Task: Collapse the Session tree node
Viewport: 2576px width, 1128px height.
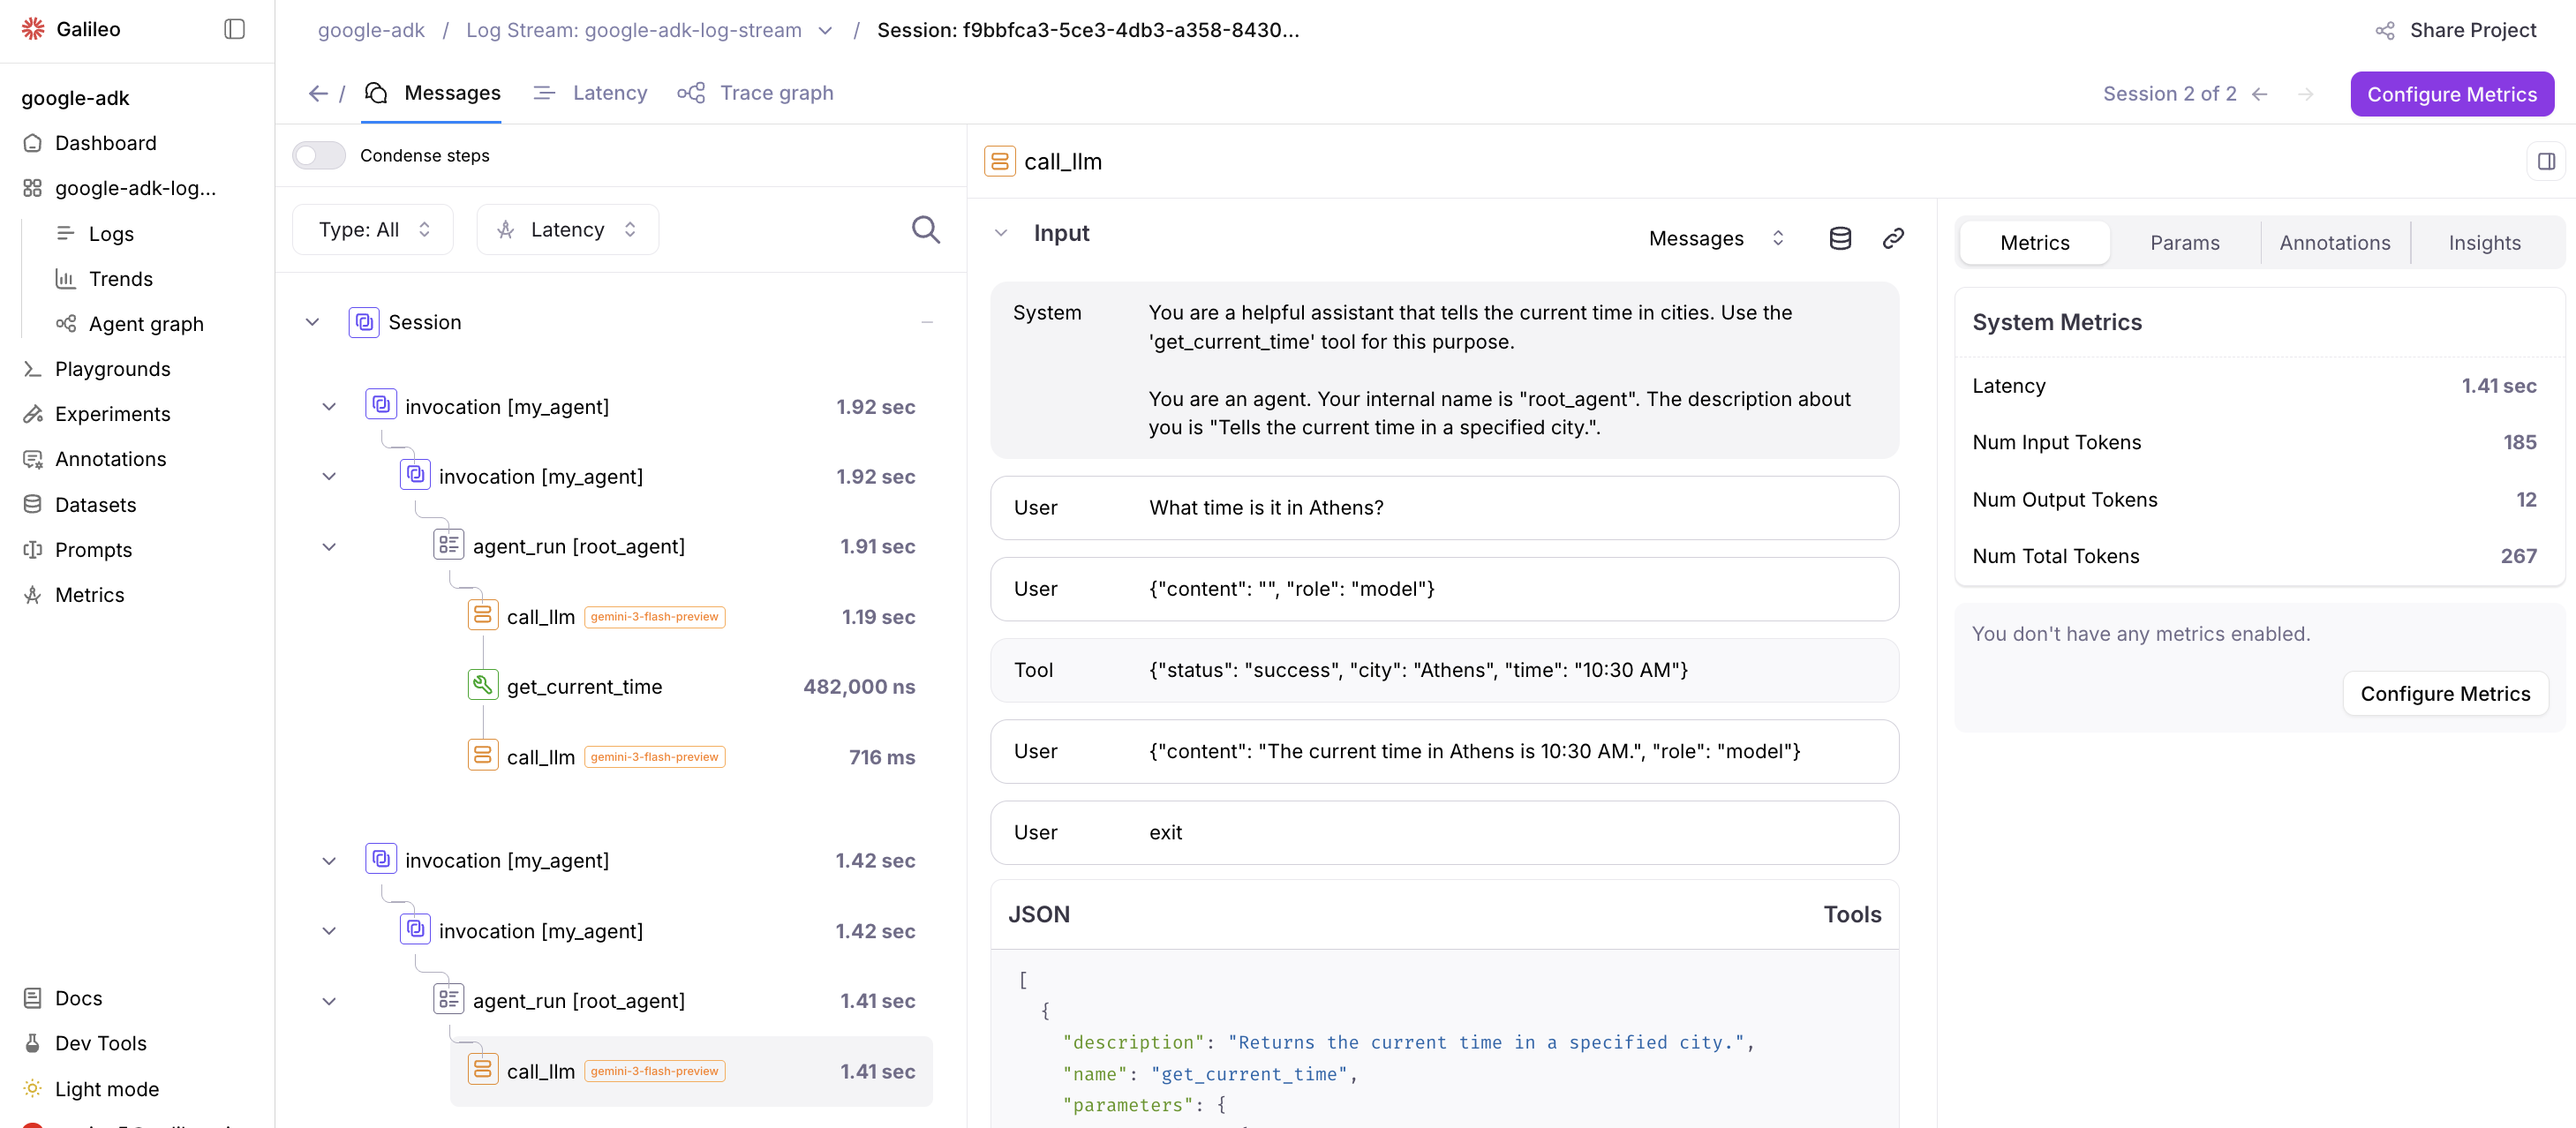Action: tap(312, 322)
